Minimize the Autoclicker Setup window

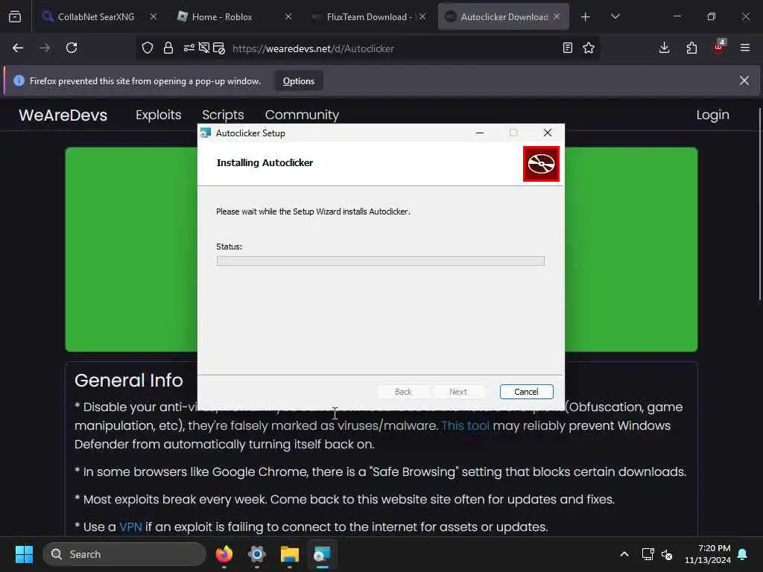click(480, 133)
